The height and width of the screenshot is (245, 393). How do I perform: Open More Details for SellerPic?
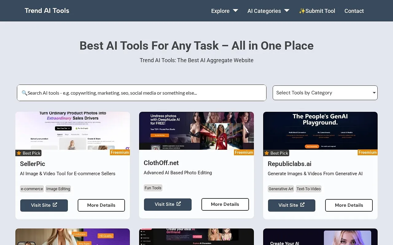[x=101, y=205]
